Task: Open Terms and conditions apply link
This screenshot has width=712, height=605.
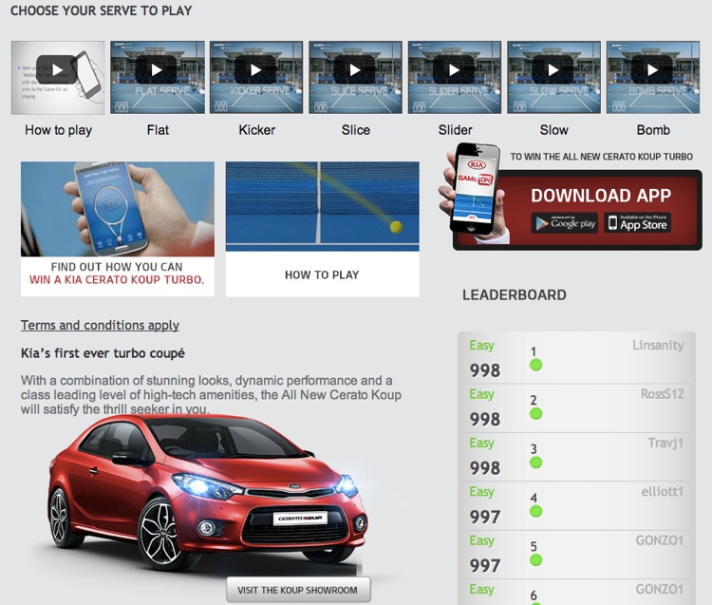Action: coord(100,325)
